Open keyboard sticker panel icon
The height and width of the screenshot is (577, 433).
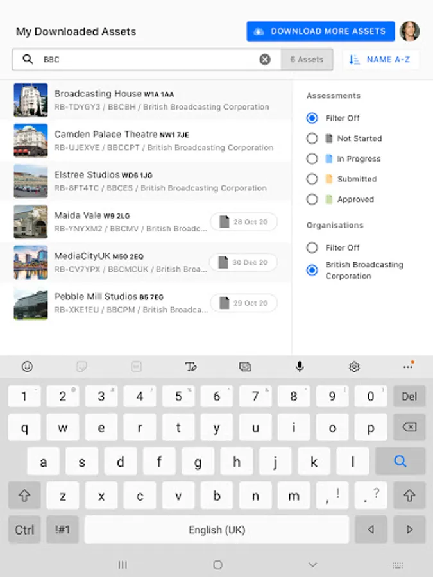point(81,367)
